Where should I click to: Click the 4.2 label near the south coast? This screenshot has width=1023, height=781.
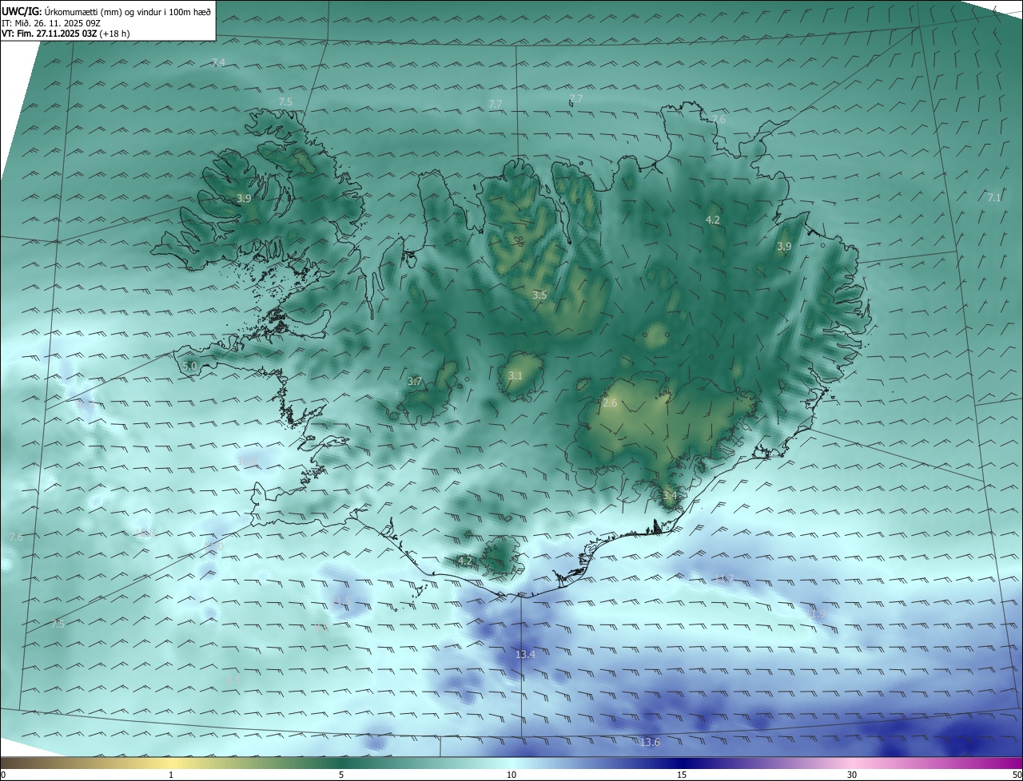pos(465,561)
